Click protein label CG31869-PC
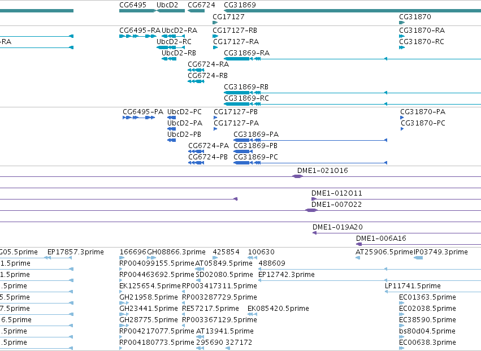Image resolution: width=481 pixels, height=351 pixels. 255,157
